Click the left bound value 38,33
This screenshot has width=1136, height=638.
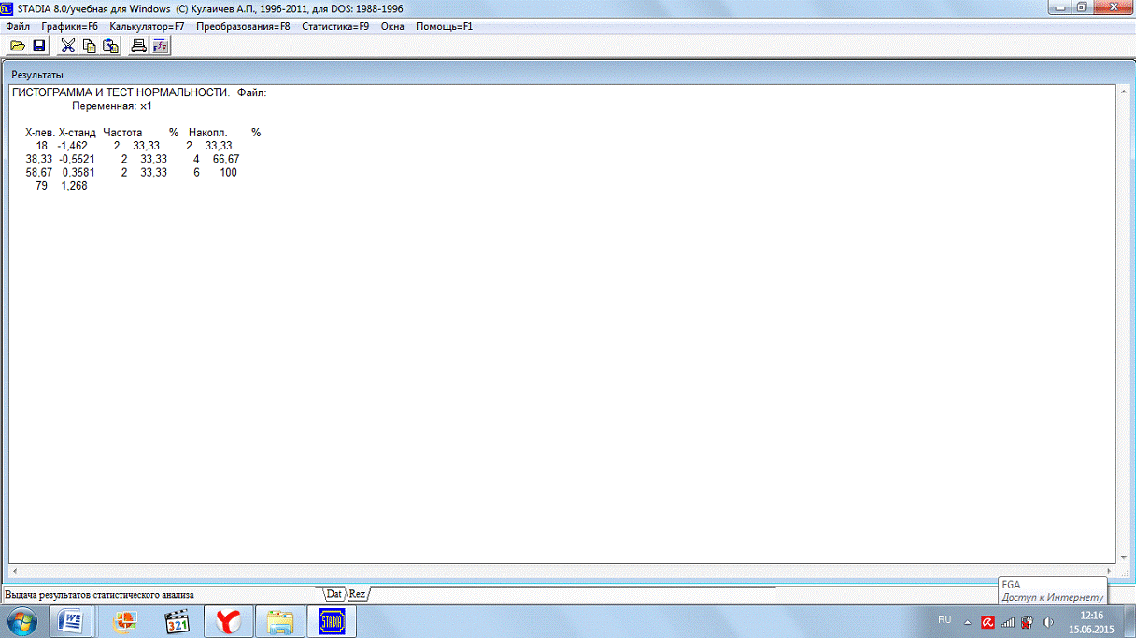pos(38,159)
